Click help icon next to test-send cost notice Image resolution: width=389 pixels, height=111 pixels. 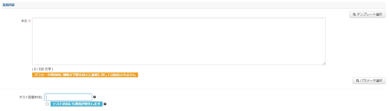click(105, 104)
